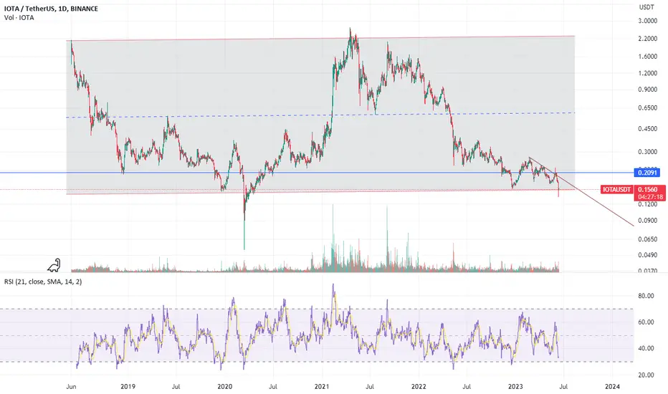Click the blue 0.2091 price label
The image size is (668, 394).
646,173
